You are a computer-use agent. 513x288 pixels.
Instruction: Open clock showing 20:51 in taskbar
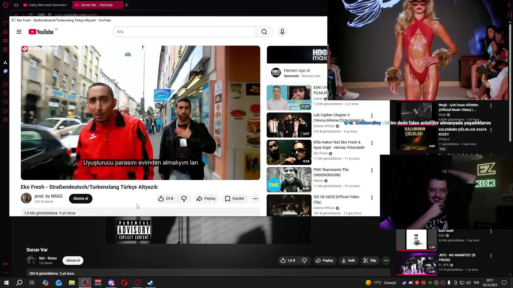coord(490,283)
